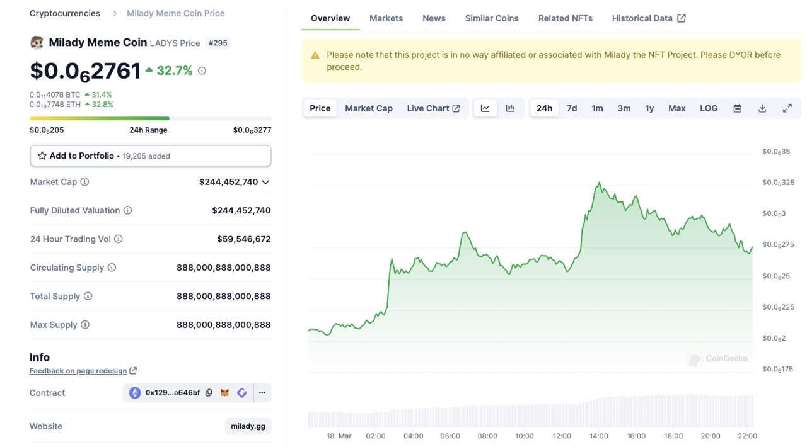Click the Market Cap info icon
807x447 pixels.
click(x=84, y=182)
